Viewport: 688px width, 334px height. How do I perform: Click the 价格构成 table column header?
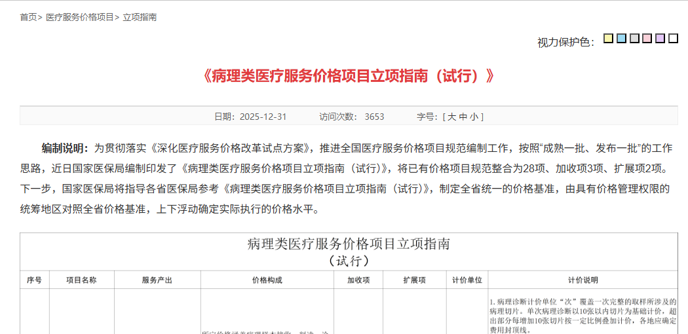(x=267, y=280)
